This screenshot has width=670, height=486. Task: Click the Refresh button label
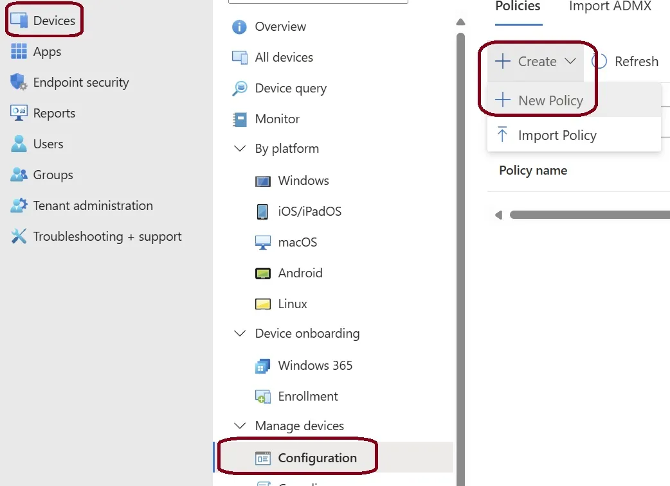pos(637,62)
